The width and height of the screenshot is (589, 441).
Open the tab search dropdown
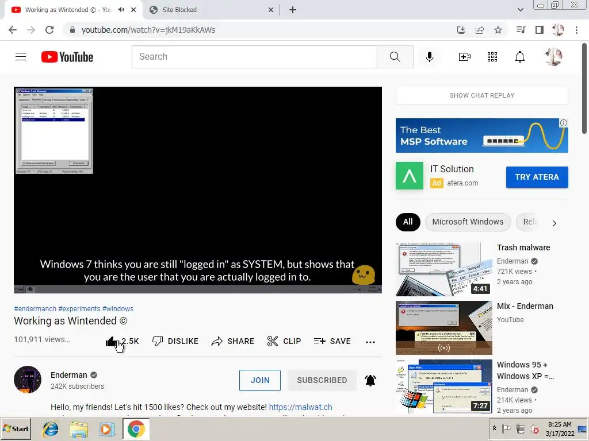520,10
